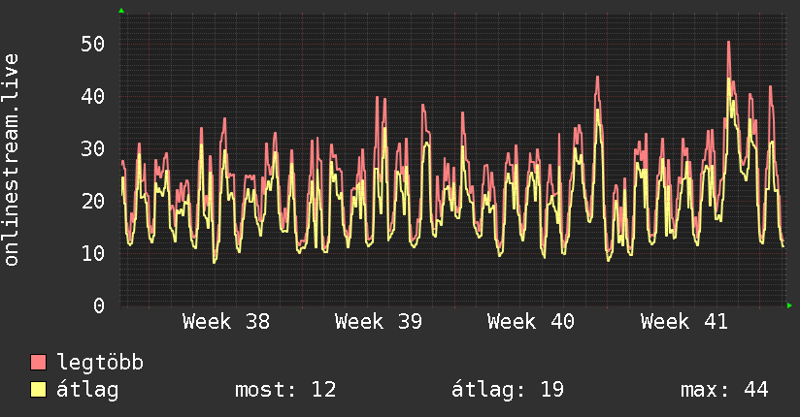Click the 0 value on y-axis

coord(99,305)
